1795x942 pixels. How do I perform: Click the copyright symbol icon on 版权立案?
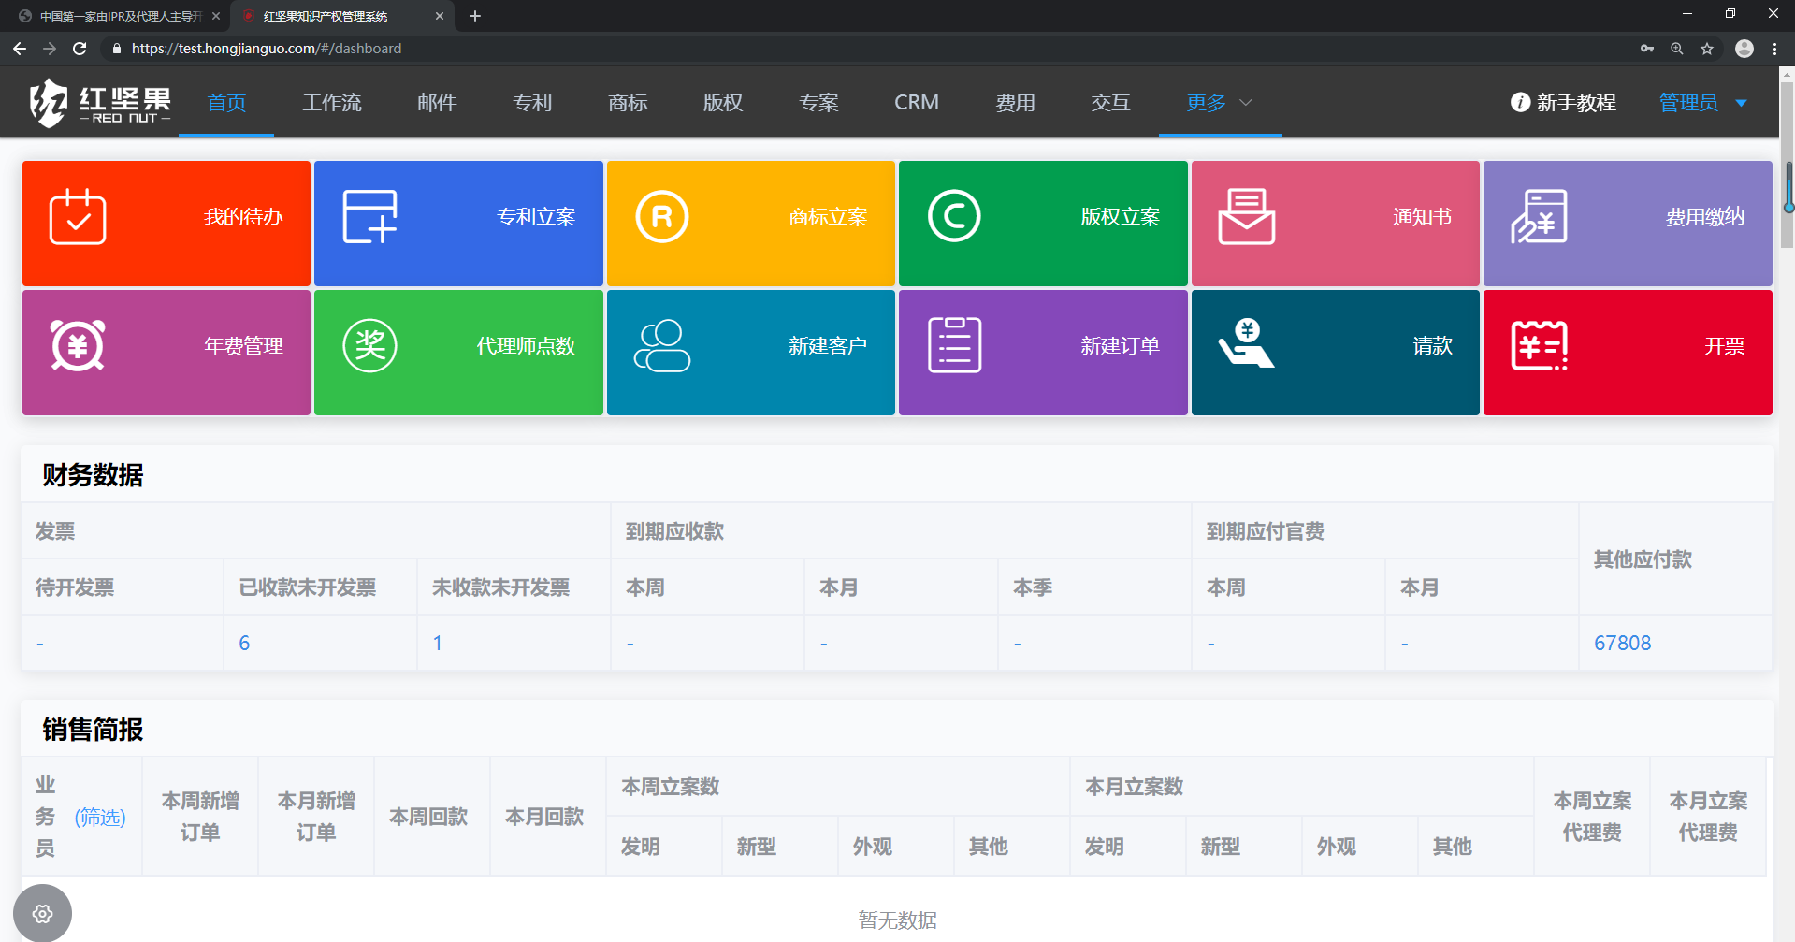pyautogui.click(x=953, y=217)
